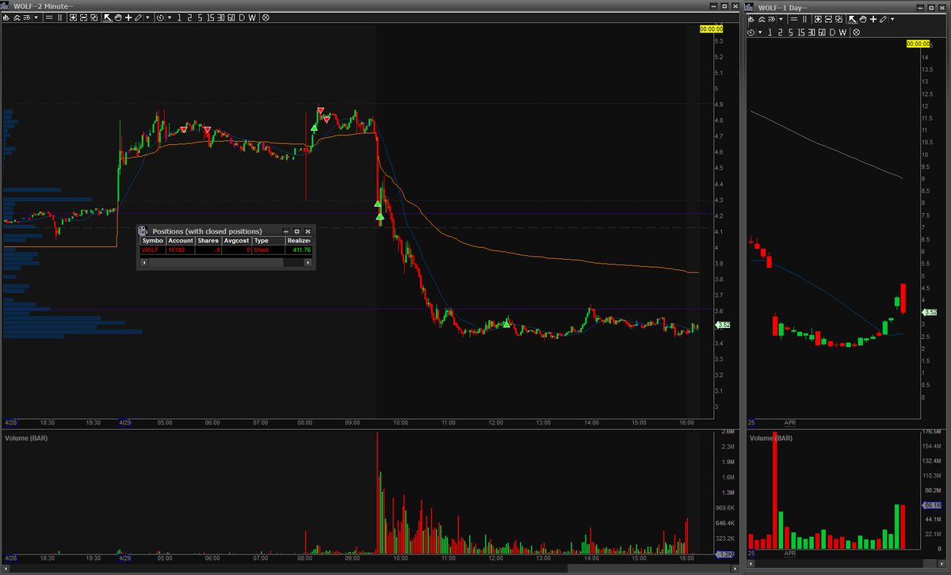This screenshot has width=951, height=575.
Task: Open timeframe dropdown arrow in 2 Minute chart
Action: [x=170, y=17]
